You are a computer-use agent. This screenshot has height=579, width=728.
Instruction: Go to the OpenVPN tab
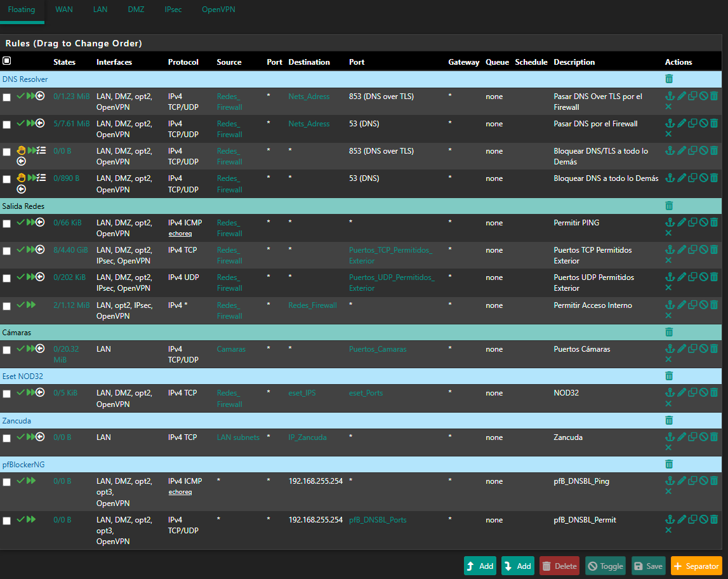[218, 10]
